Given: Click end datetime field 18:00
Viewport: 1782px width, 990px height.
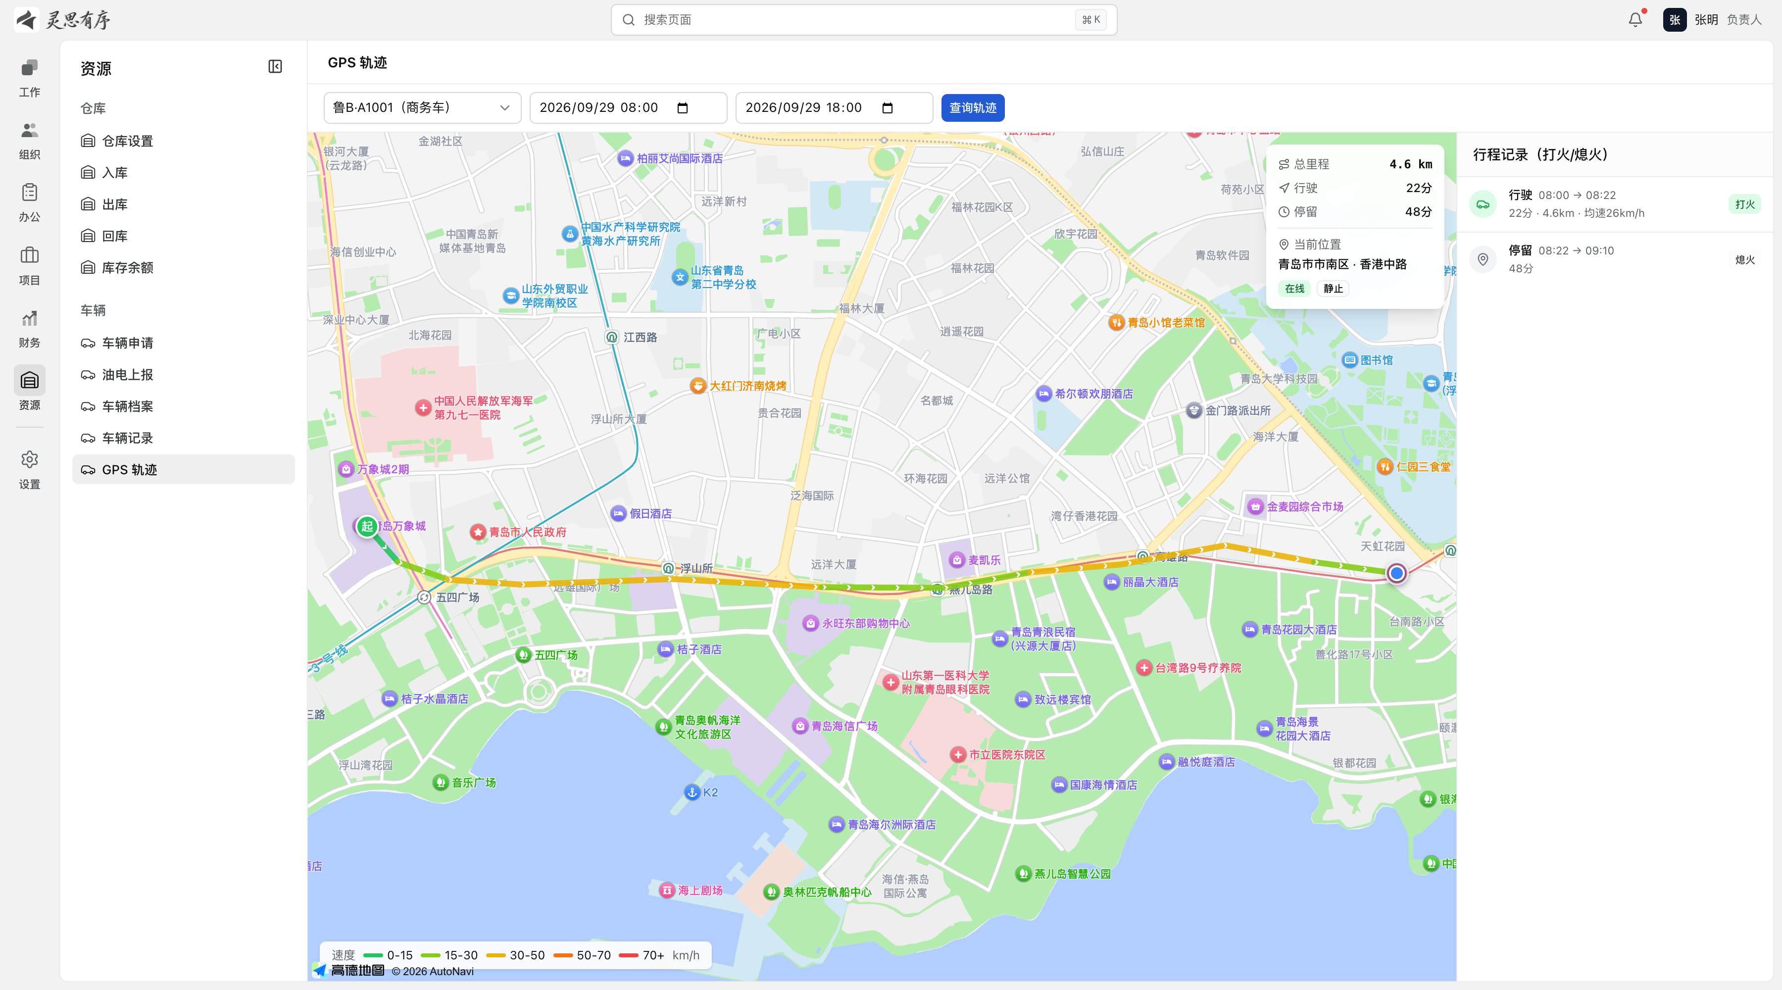Looking at the screenshot, I should coord(834,108).
